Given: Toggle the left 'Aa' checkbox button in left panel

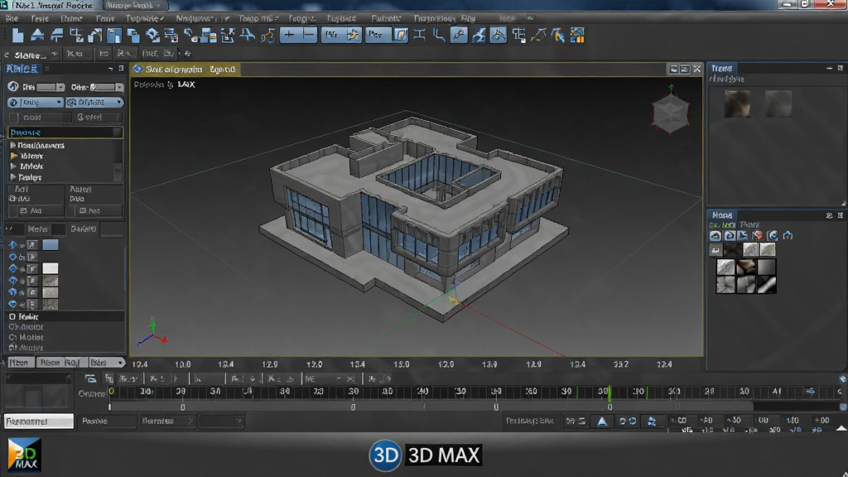Looking at the screenshot, I should coord(34,210).
